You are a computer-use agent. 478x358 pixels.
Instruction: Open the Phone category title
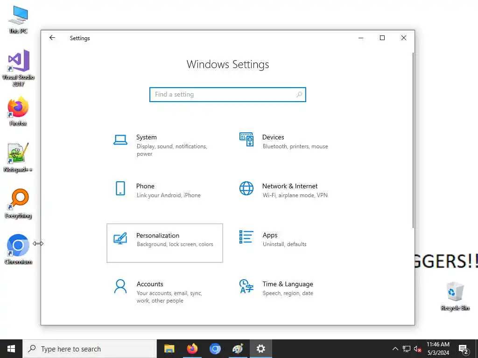(x=145, y=186)
